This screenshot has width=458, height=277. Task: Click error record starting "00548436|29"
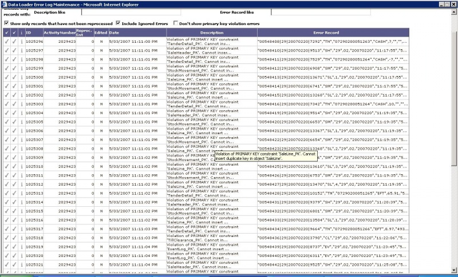coord(333,238)
